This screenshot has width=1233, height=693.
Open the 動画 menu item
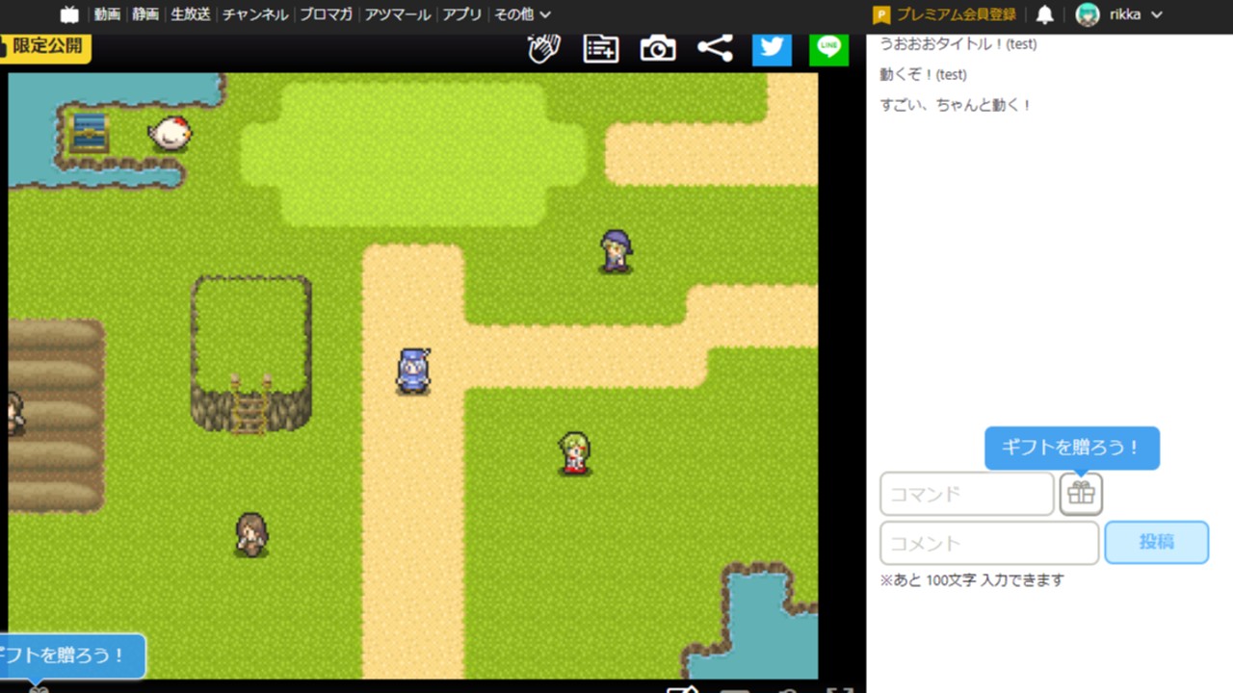(107, 14)
